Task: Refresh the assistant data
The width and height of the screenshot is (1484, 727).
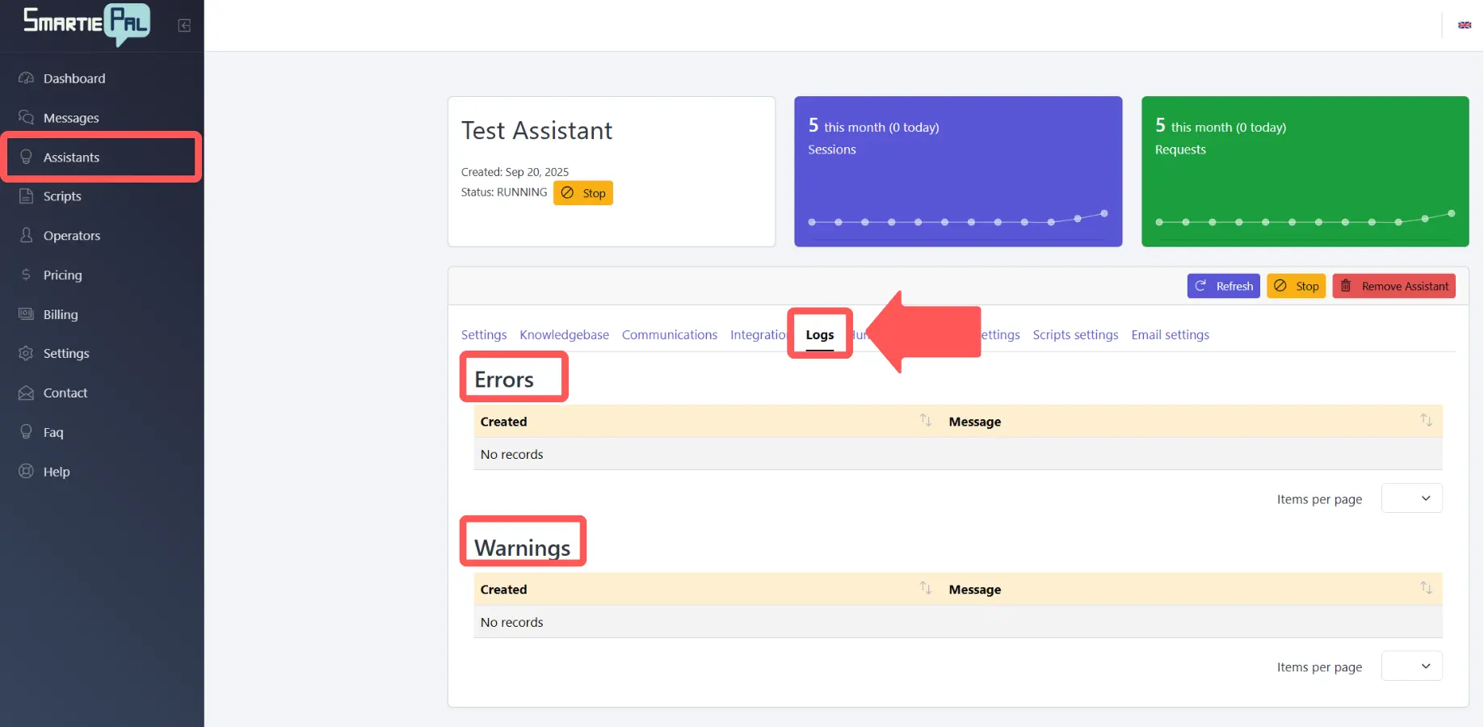Action: [1223, 285]
